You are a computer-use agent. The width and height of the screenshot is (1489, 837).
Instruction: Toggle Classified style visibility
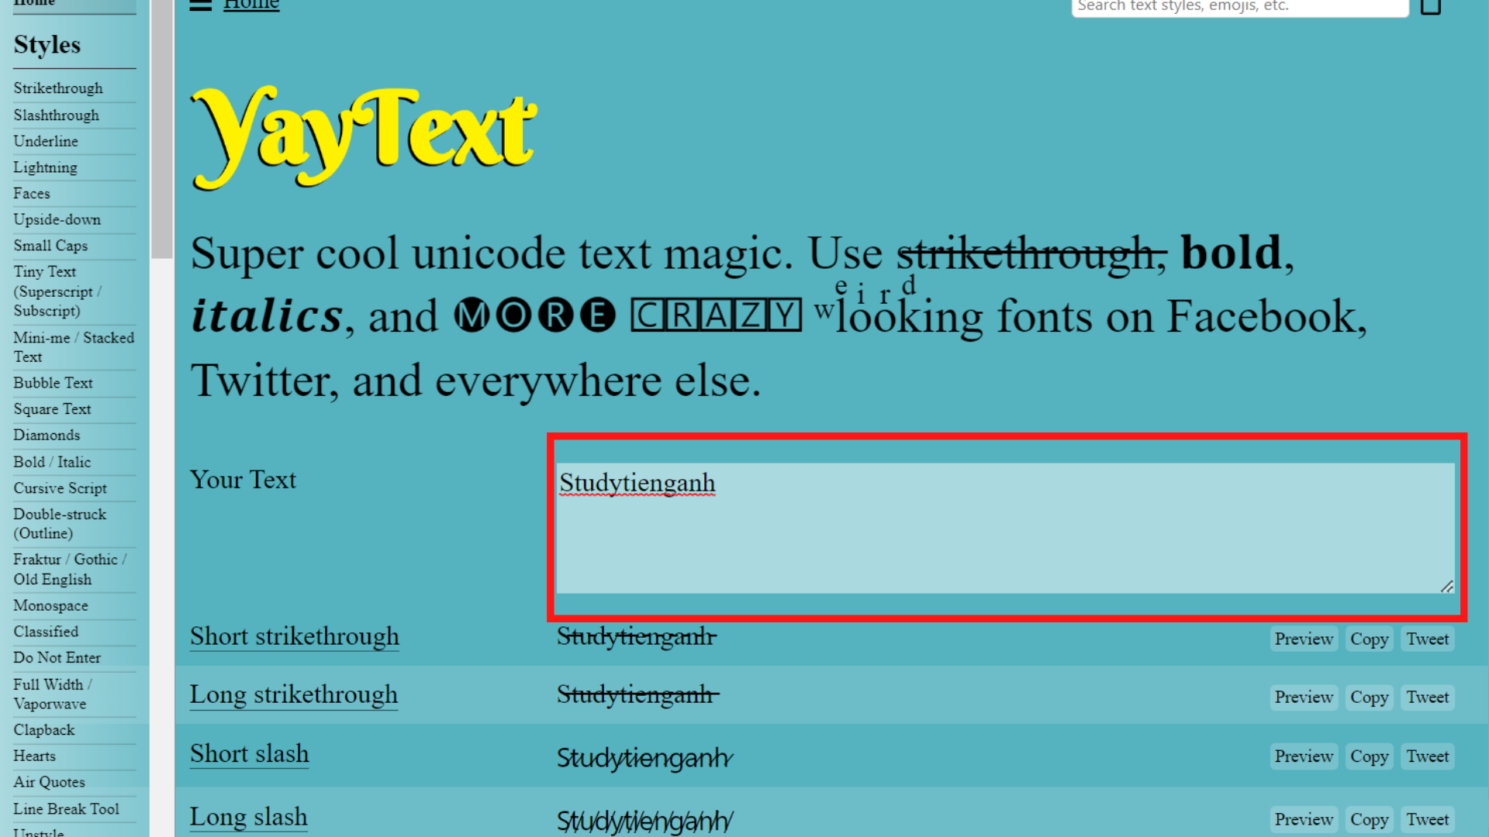[45, 632]
